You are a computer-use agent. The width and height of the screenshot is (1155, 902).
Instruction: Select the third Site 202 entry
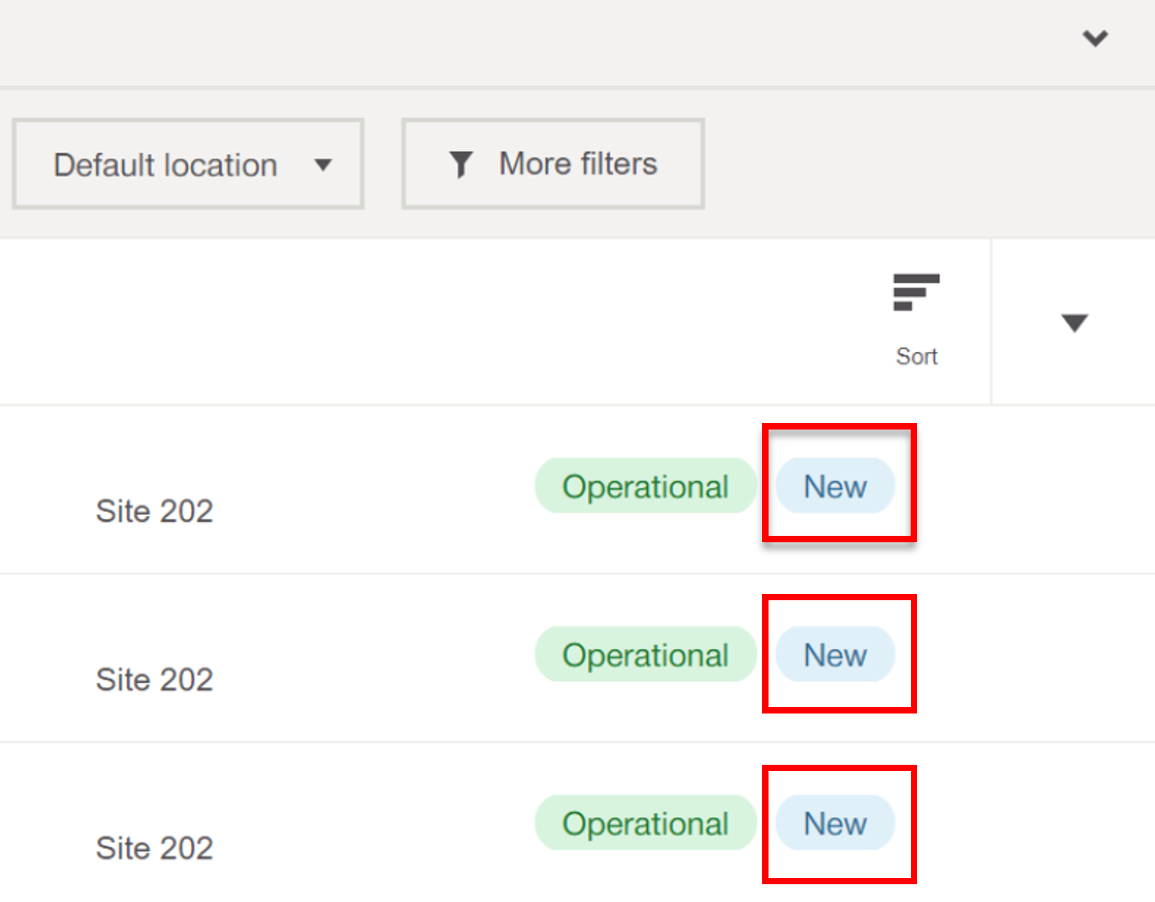click(154, 848)
